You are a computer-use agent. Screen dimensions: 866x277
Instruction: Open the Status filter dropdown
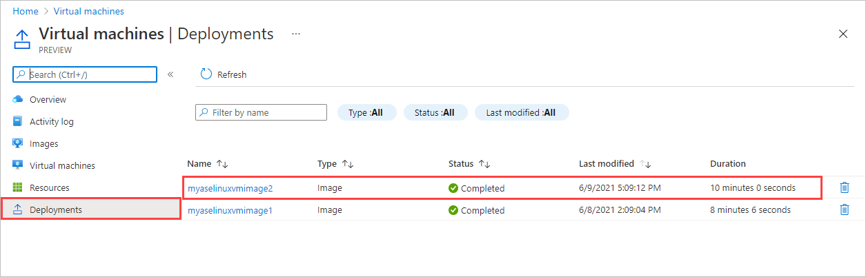pos(435,112)
